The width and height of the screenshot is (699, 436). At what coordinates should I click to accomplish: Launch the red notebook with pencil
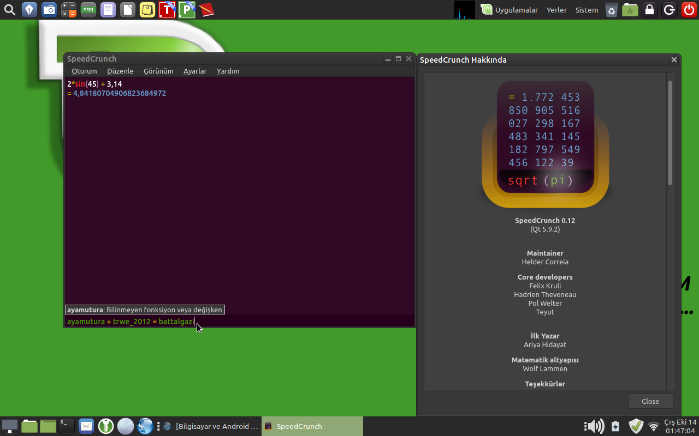pyautogui.click(x=206, y=10)
